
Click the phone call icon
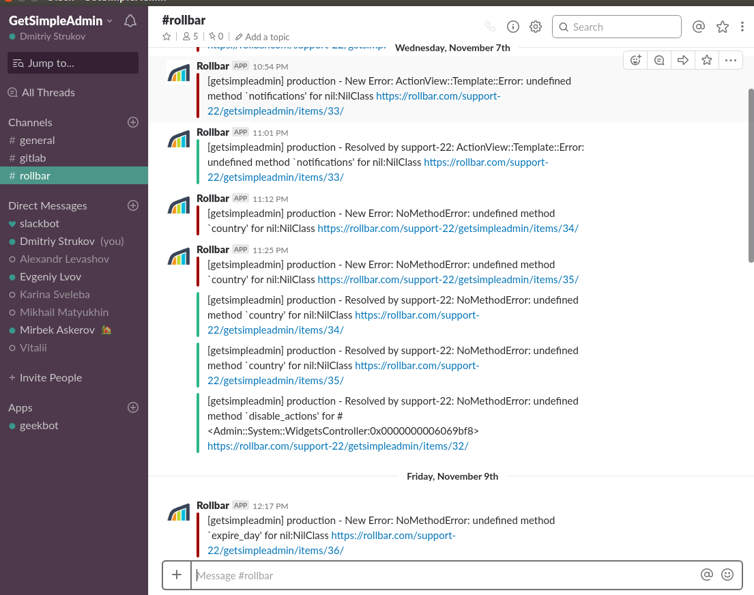[x=490, y=27]
